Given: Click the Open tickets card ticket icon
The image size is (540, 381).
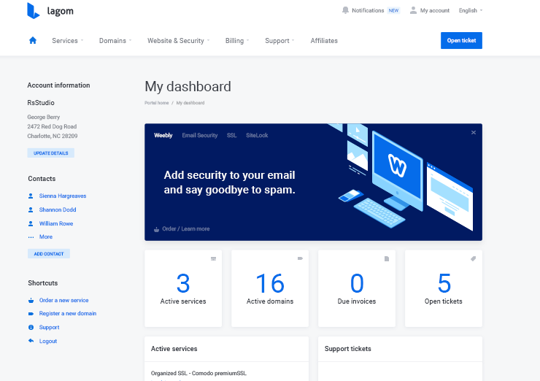Looking at the screenshot, I should pyautogui.click(x=474, y=258).
